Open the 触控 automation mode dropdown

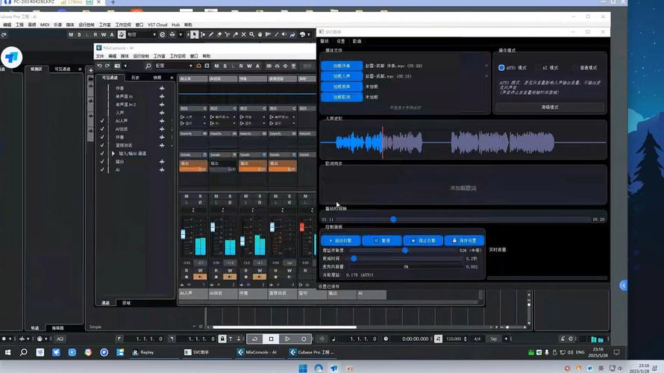(142, 34)
